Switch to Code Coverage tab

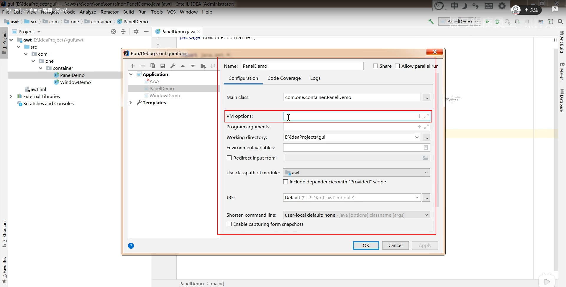pyautogui.click(x=284, y=78)
